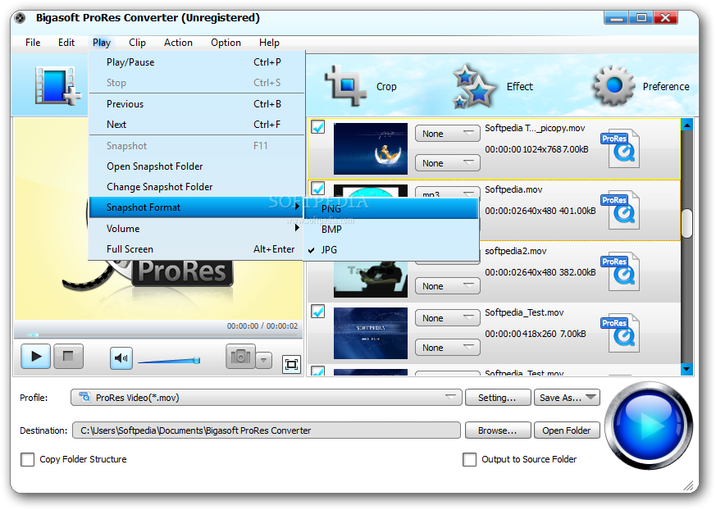This screenshot has height=510, width=716.
Task: Click the volume slider handle
Action: click(197, 360)
